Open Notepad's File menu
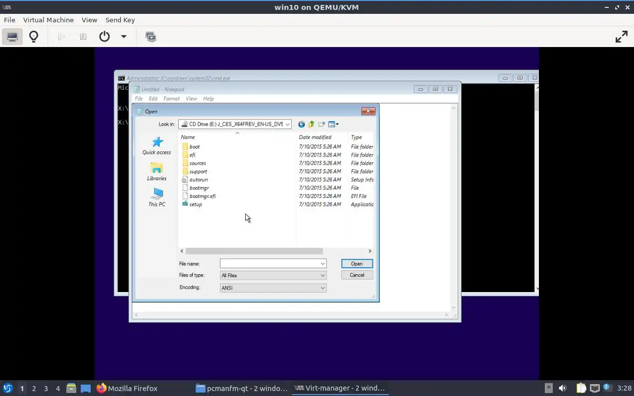Image resolution: width=634 pixels, height=396 pixels. (x=139, y=99)
